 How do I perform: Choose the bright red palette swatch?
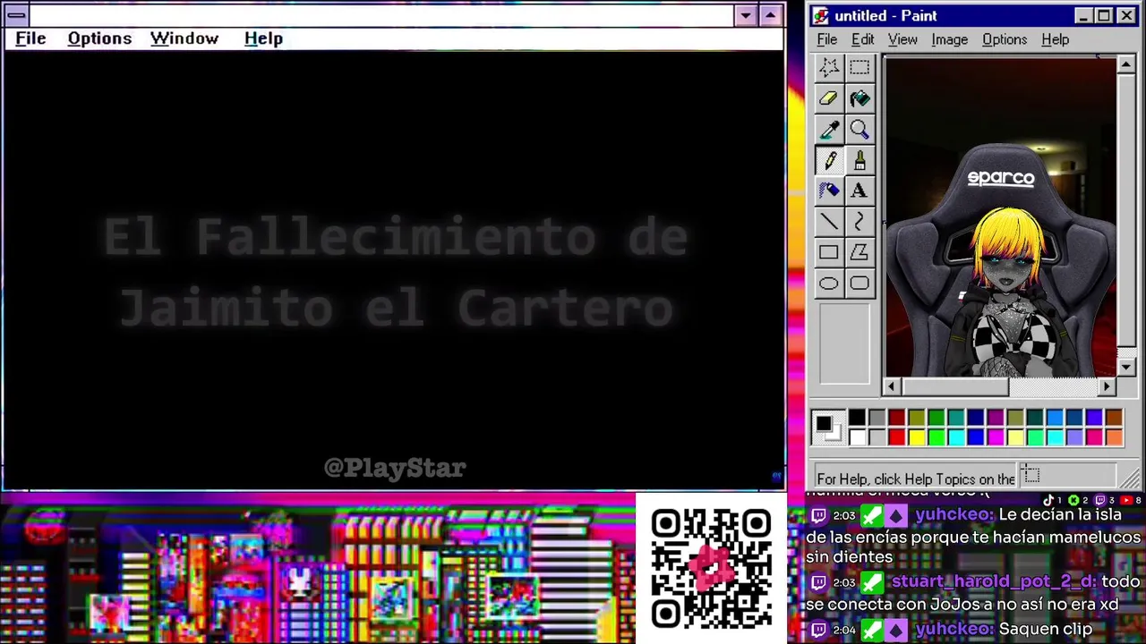click(x=896, y=436)
